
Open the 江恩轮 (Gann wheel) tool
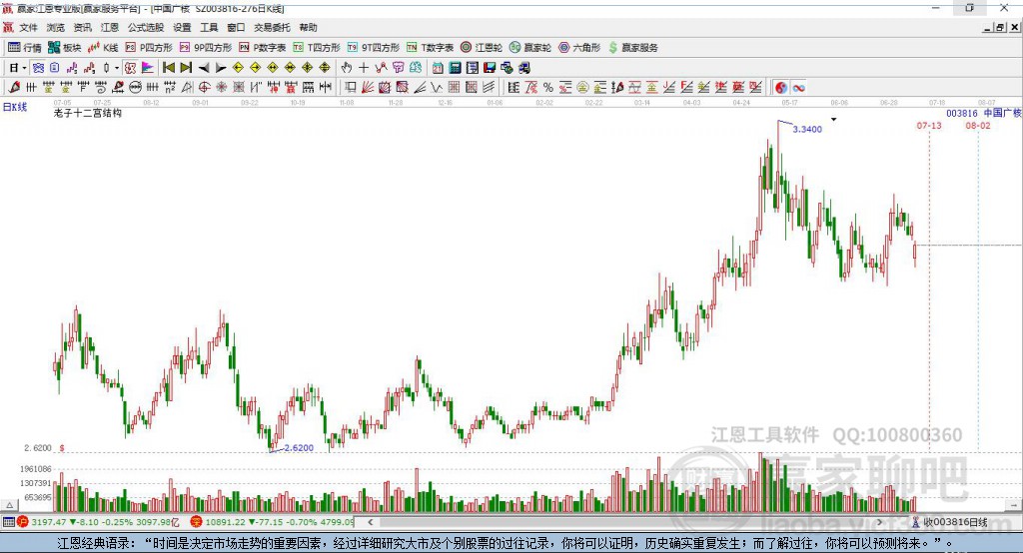(x=481, y=47)
